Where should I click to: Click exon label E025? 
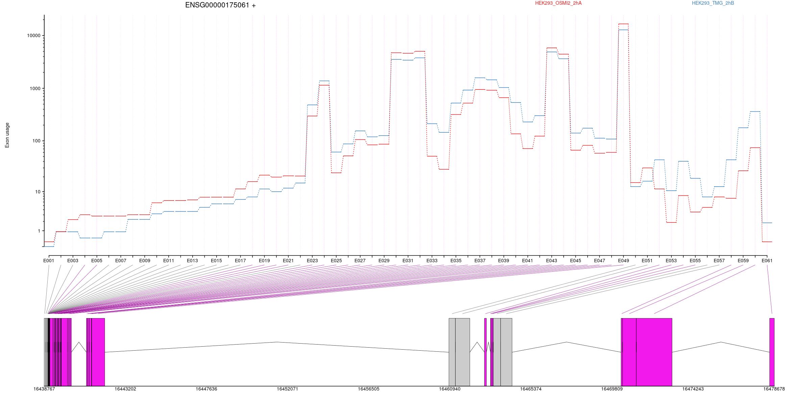click(x=336, y=261)
